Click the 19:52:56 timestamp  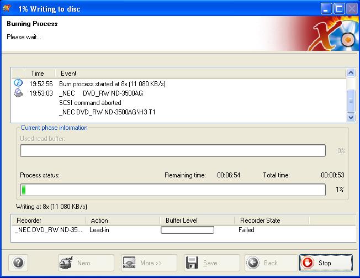pyautogui.click(x=41, y=84)
